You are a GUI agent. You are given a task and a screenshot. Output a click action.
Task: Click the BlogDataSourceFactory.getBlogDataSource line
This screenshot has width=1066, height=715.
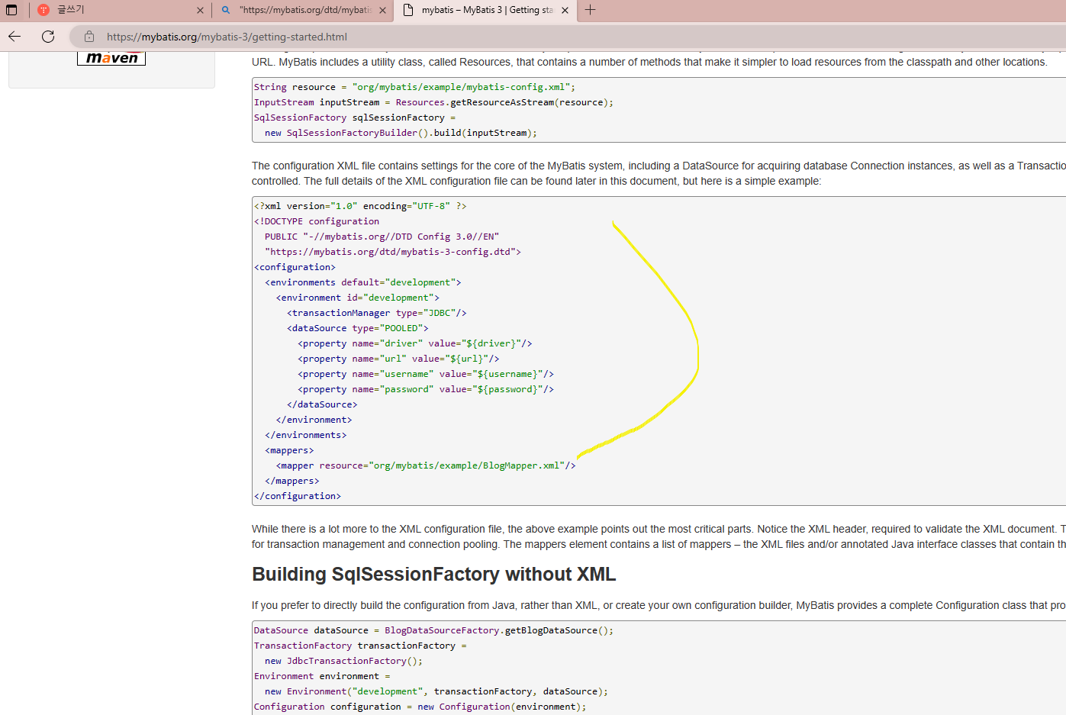[x=433, y=630]
